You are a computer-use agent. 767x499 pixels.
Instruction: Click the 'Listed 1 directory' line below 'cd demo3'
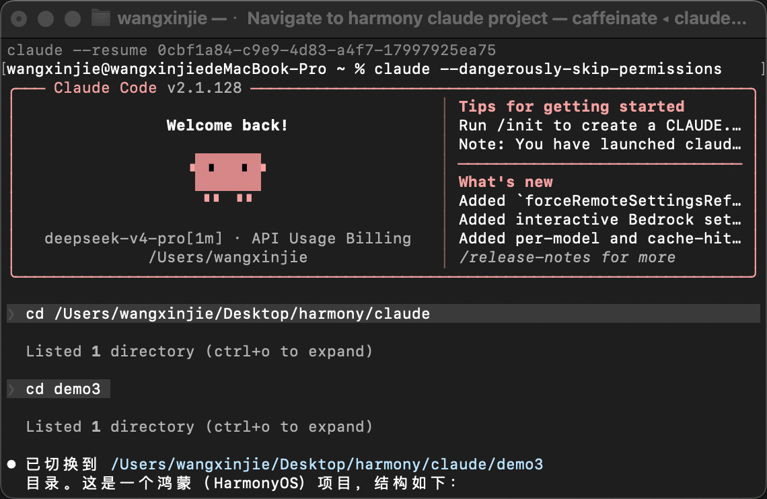point(199,426)
